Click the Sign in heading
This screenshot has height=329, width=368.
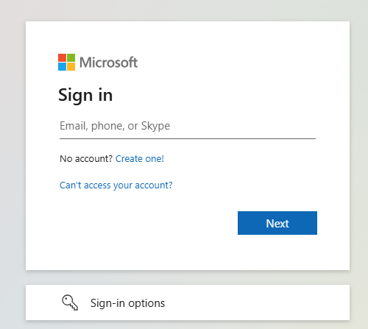pyautogui.click(x=85, y=95)
